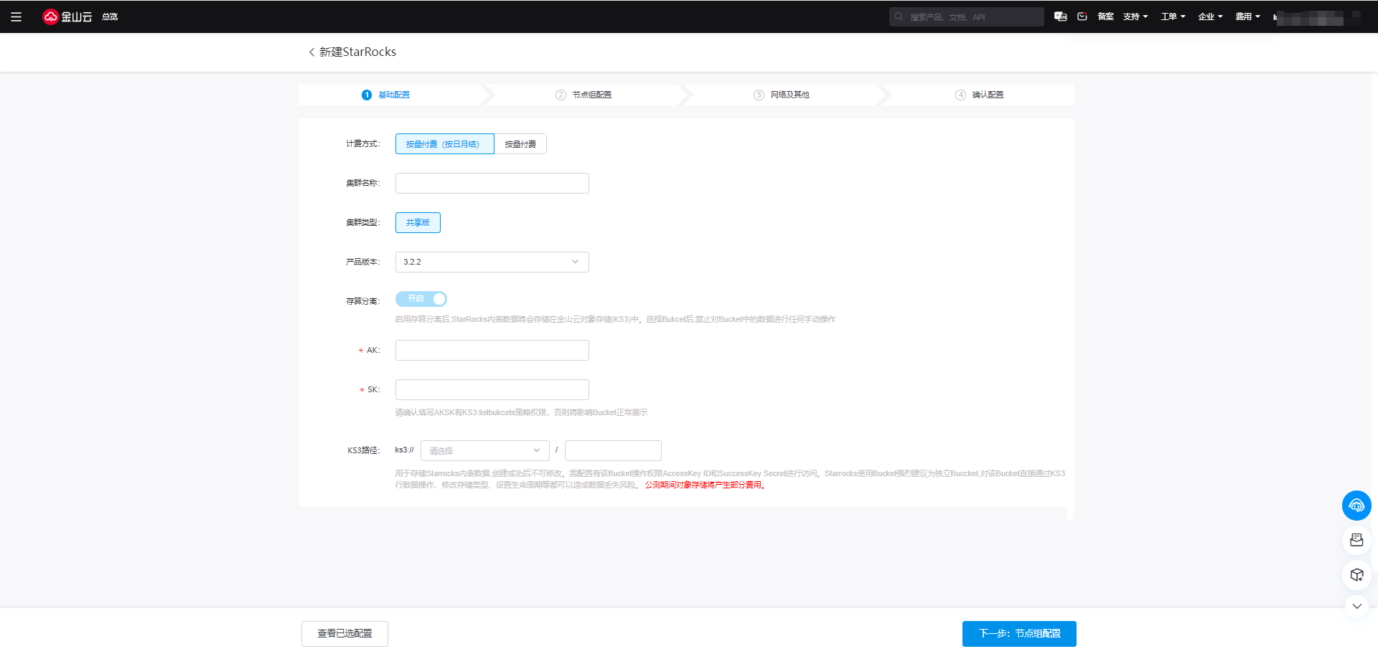Open the message notifications icon
Screen dimensions: 1378x659
1082,16
